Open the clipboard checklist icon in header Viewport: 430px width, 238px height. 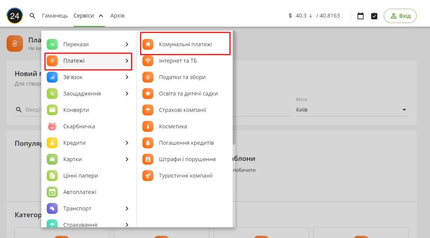374,16
